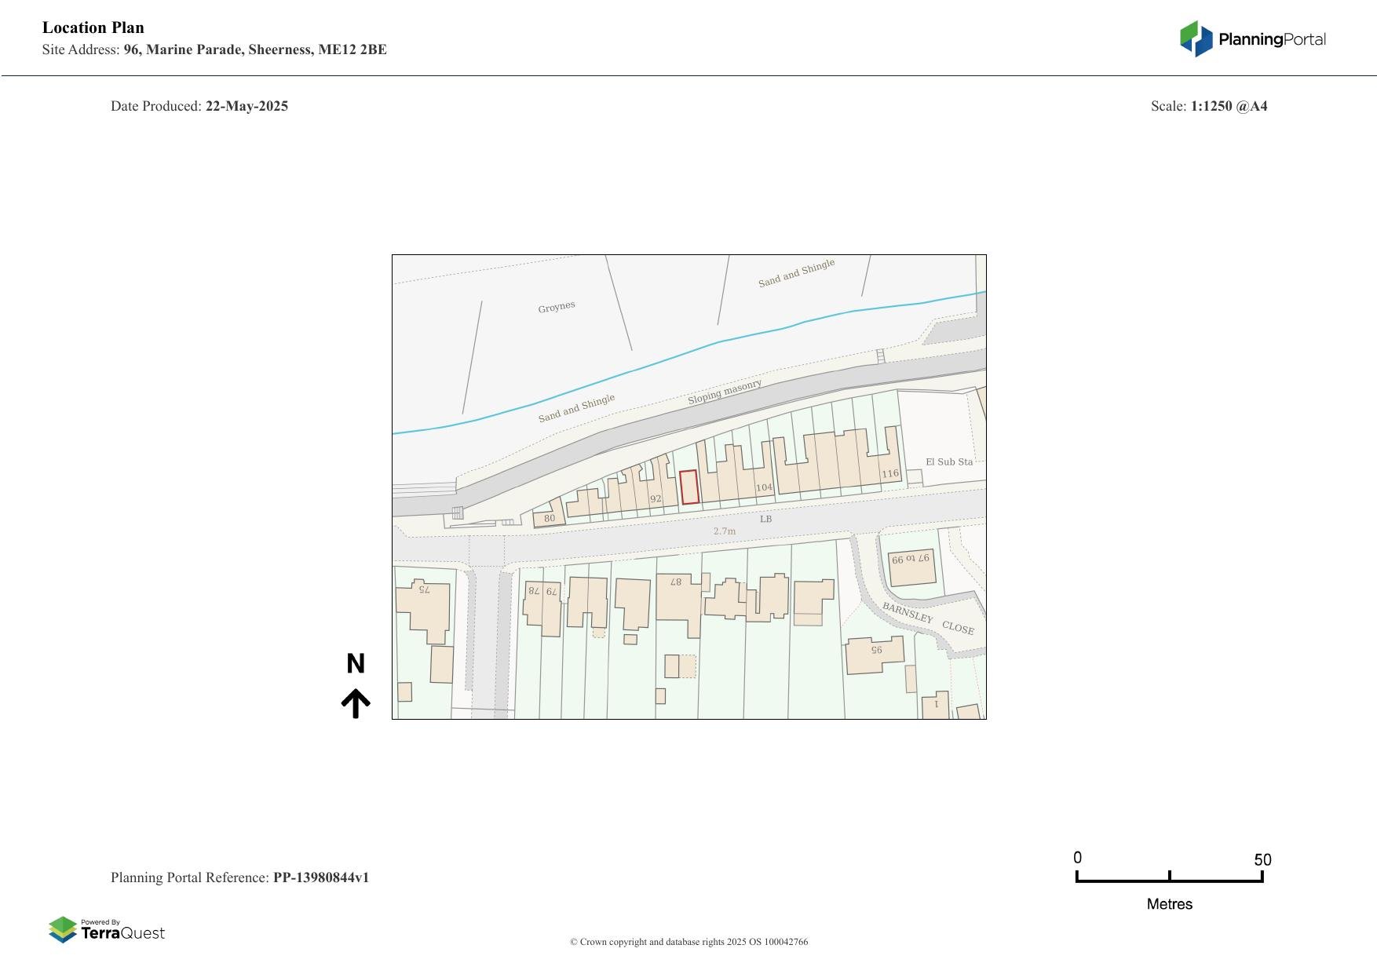Click the Location Plan title

coord(93,27)
